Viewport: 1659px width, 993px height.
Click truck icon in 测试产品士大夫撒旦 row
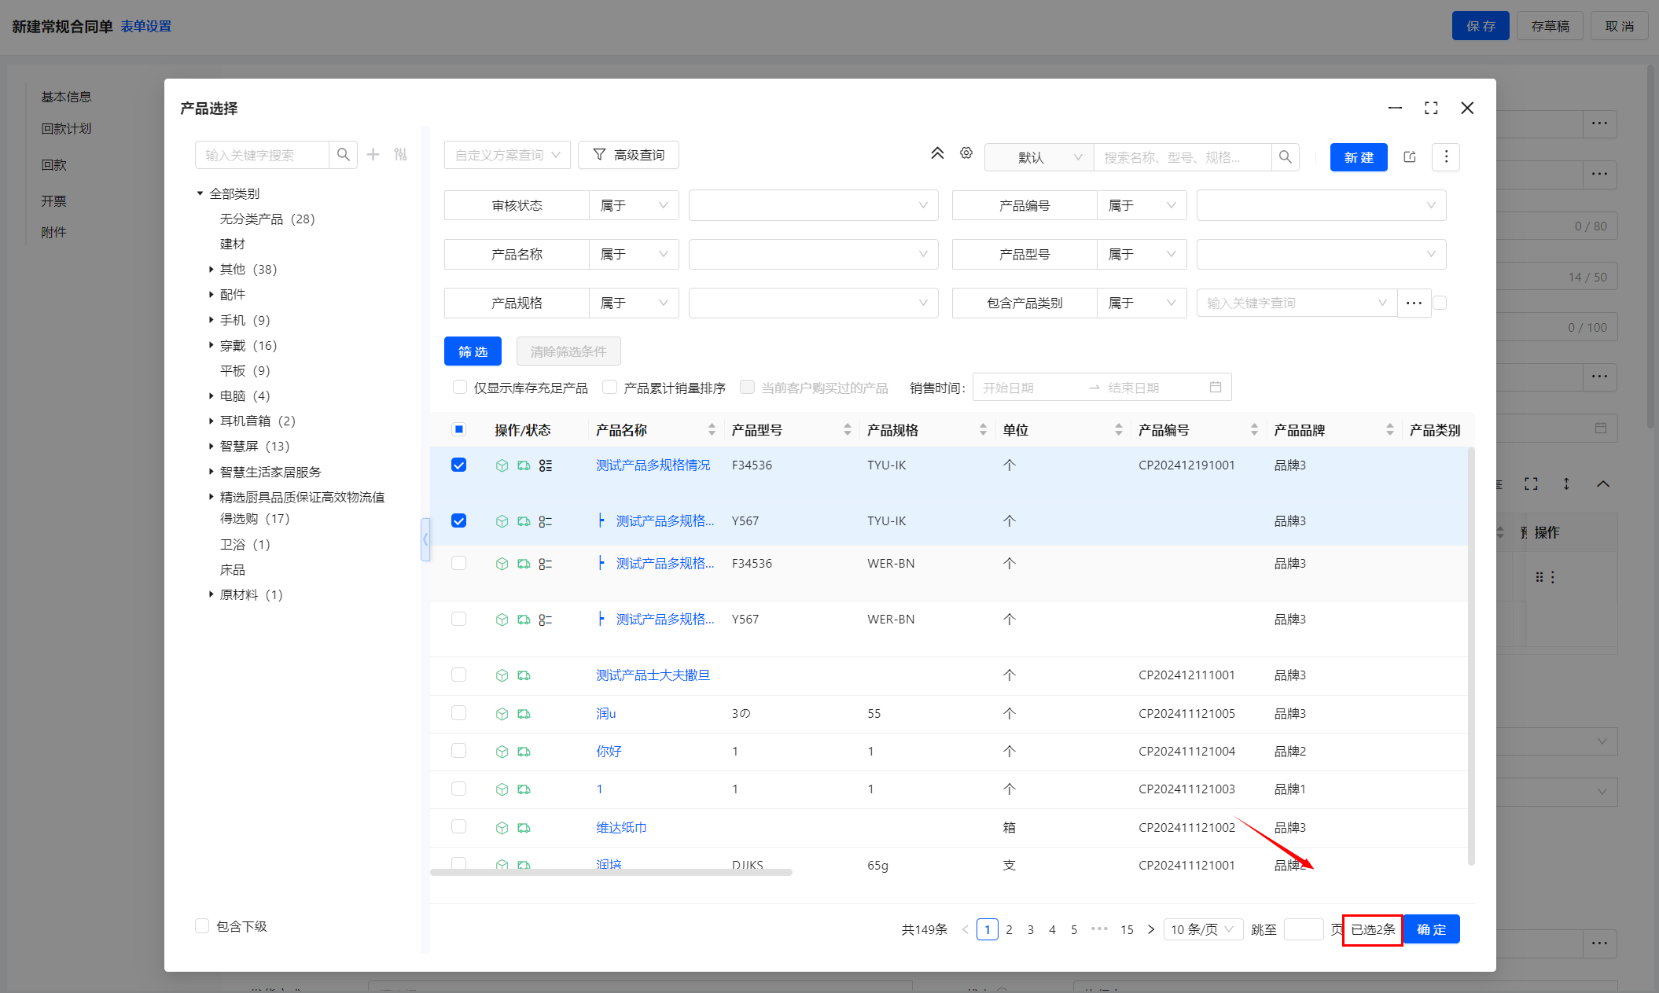click(524, 675)
